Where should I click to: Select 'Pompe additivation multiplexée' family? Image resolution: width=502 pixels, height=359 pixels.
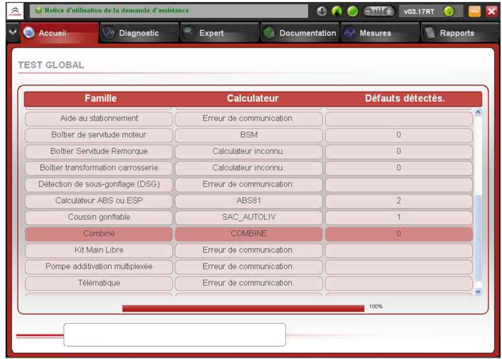99,267
